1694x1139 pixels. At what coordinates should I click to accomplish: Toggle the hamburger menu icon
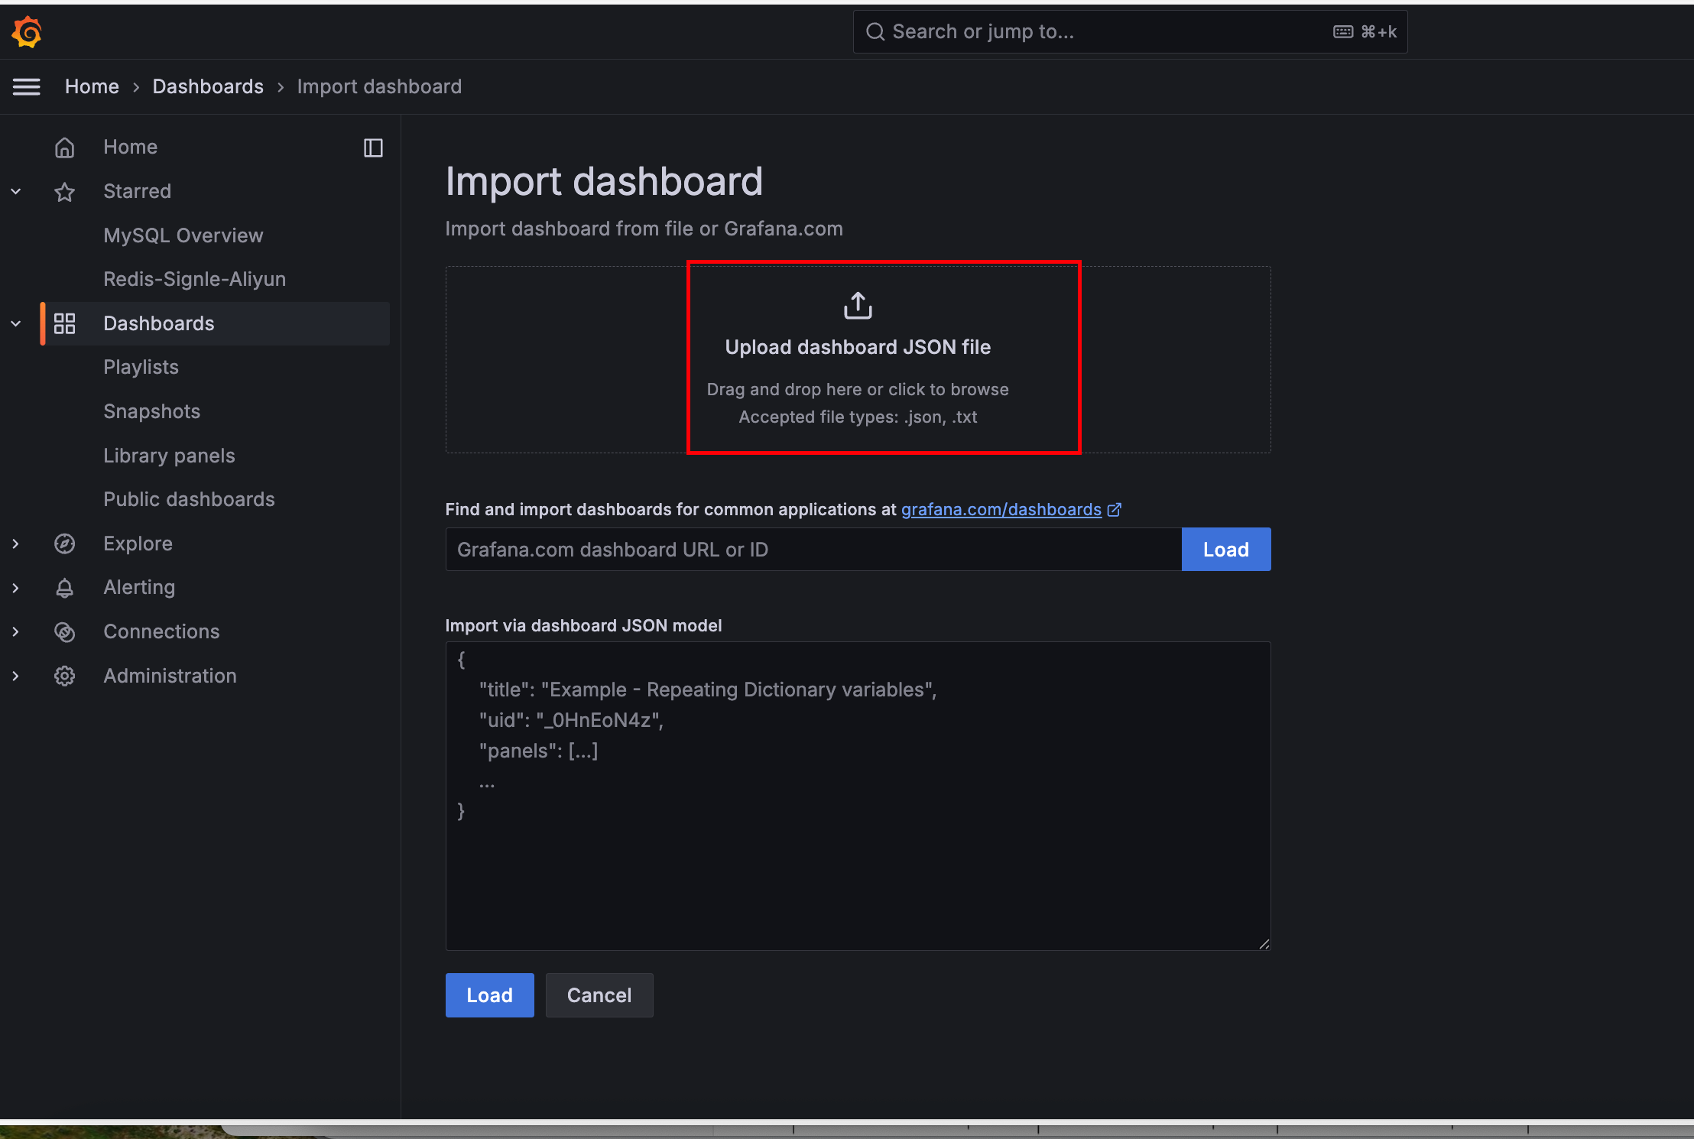coord(27,87)
